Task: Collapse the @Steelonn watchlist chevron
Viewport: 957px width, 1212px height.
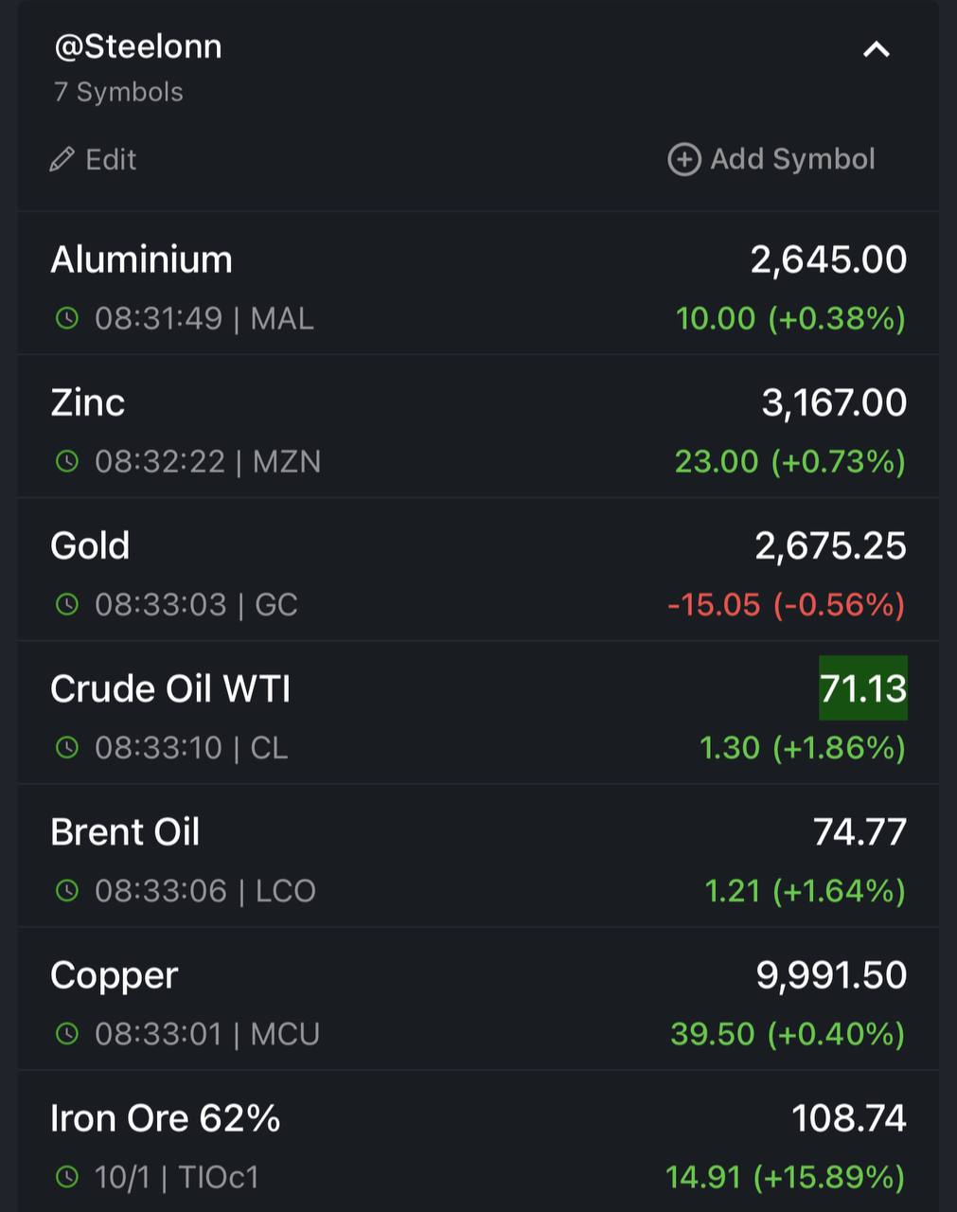Action: tap(877, 49)
